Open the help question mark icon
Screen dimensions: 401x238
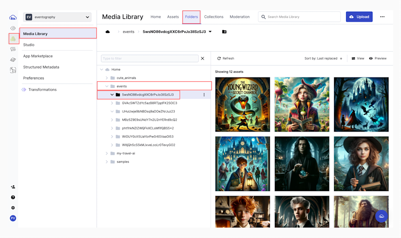(13, 197)
